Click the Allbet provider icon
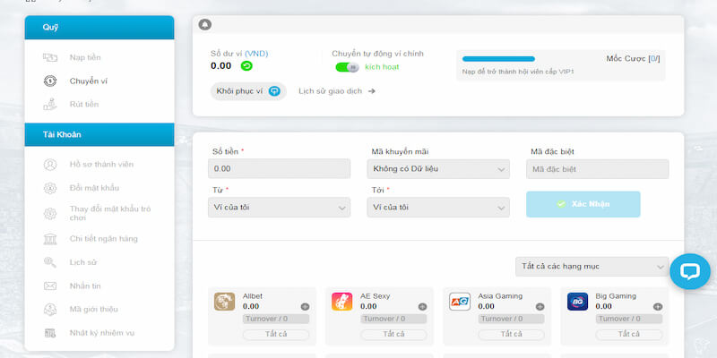This screenshot has width=717, height=358. 225,302
